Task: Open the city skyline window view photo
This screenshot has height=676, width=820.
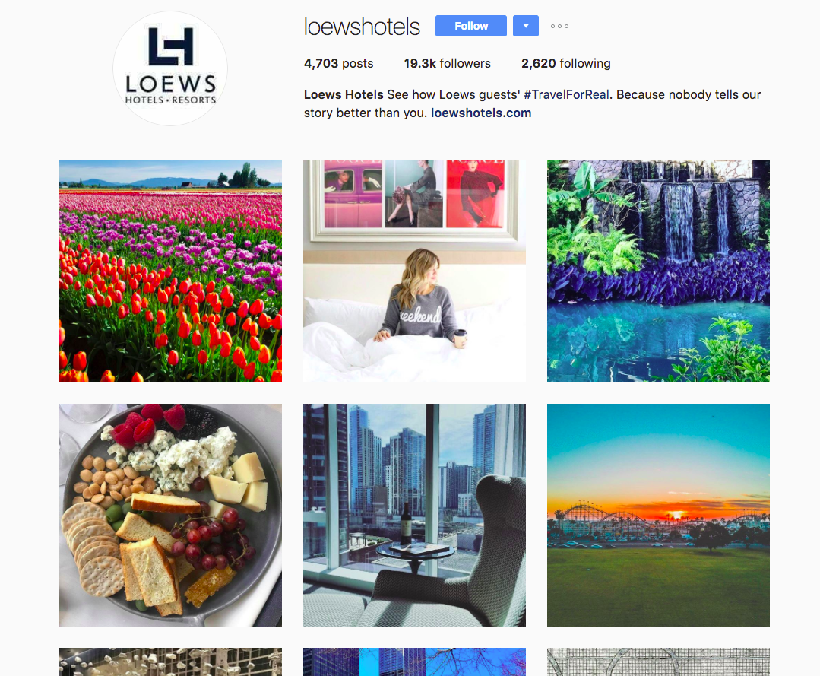Action: (x=415, y=515)
